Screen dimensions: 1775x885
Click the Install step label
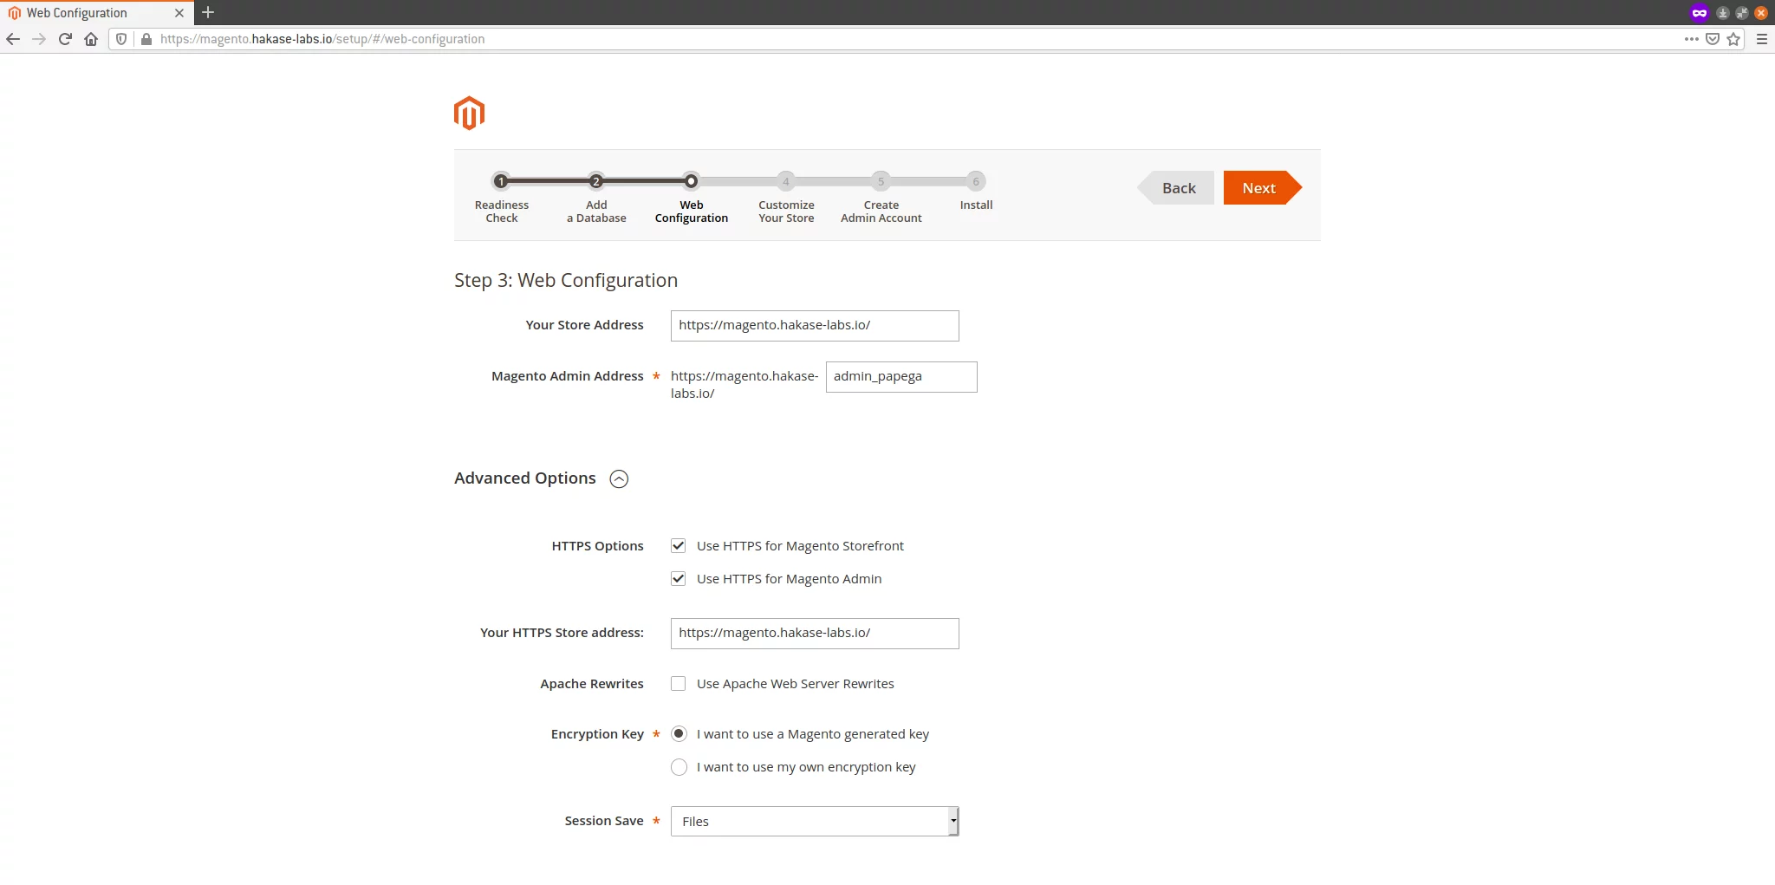(x=976, y=205)
